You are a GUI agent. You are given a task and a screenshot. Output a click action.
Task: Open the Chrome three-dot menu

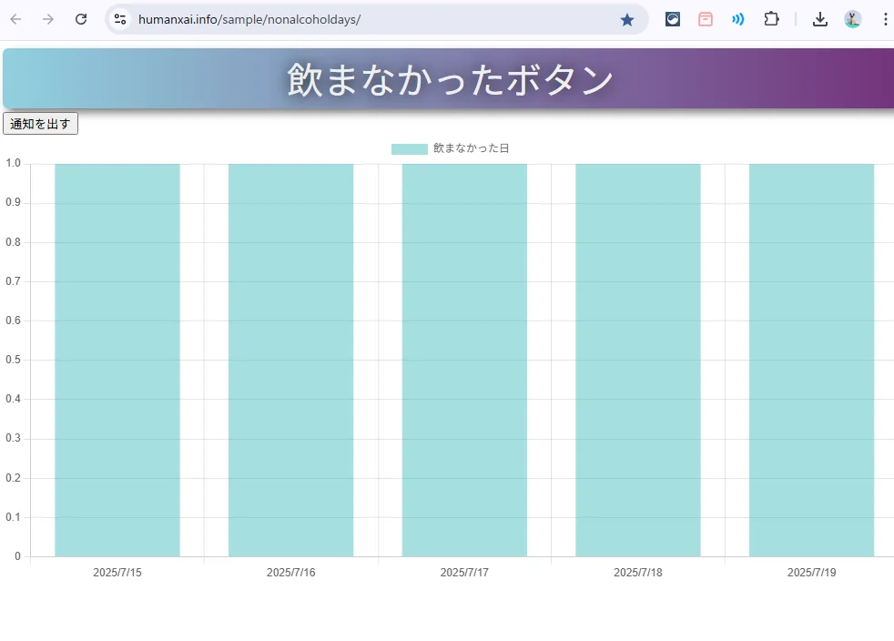tap(885, 19)
